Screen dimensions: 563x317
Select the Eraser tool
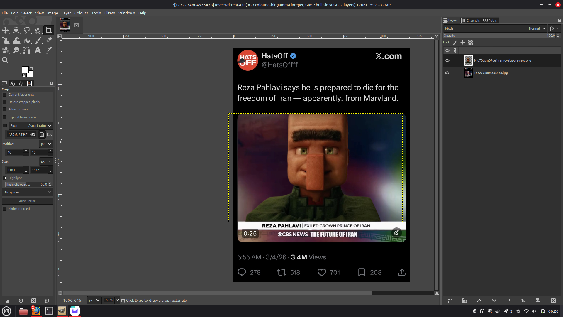[49, 40]
